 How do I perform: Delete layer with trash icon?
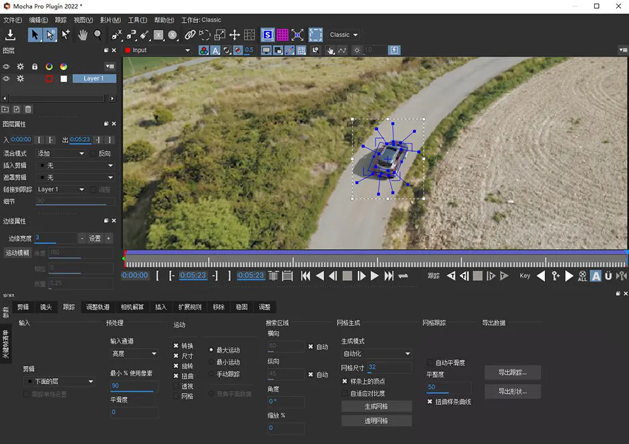[x=28, y=109]
